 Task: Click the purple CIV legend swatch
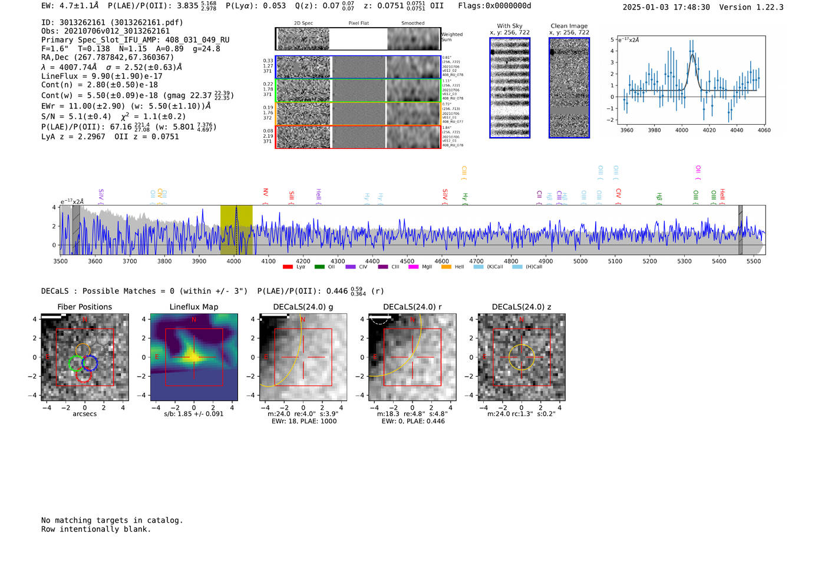point(351,267)
